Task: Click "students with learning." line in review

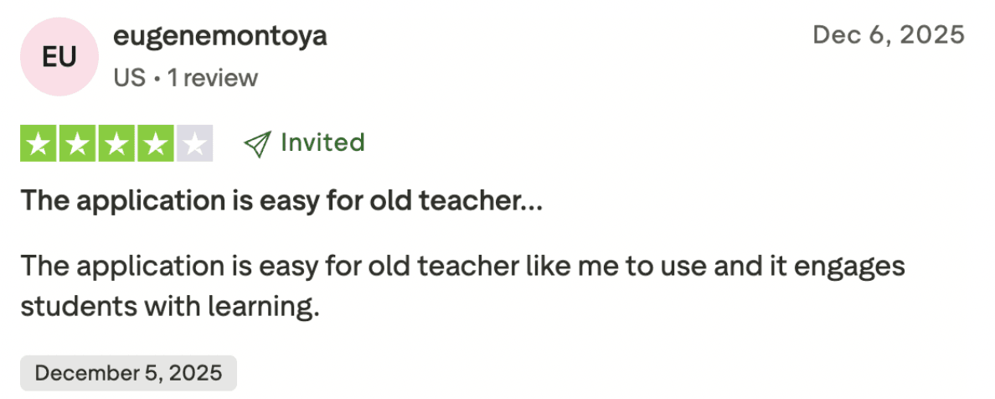Action: point(170,306)
